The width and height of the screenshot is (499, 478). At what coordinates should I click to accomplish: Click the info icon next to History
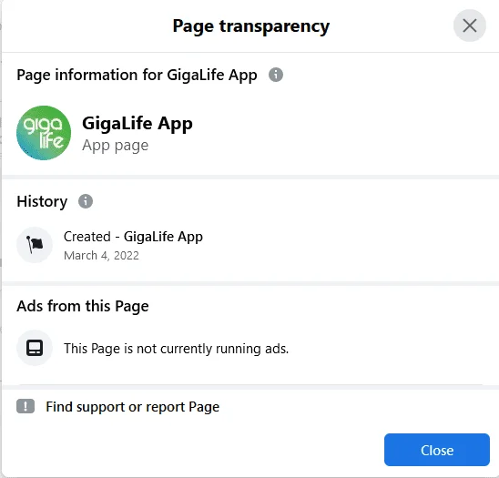[x=86, y=201]
